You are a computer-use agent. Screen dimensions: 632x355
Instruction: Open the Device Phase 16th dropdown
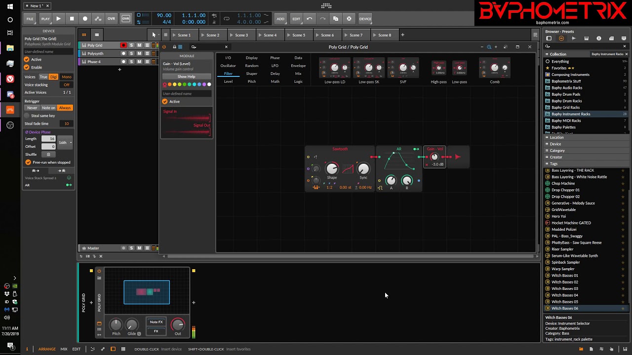pyautogui.click(x=65, y=142)
